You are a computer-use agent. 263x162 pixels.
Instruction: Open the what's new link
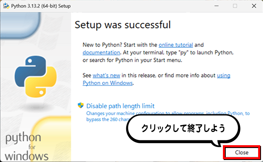coord(106,76)
